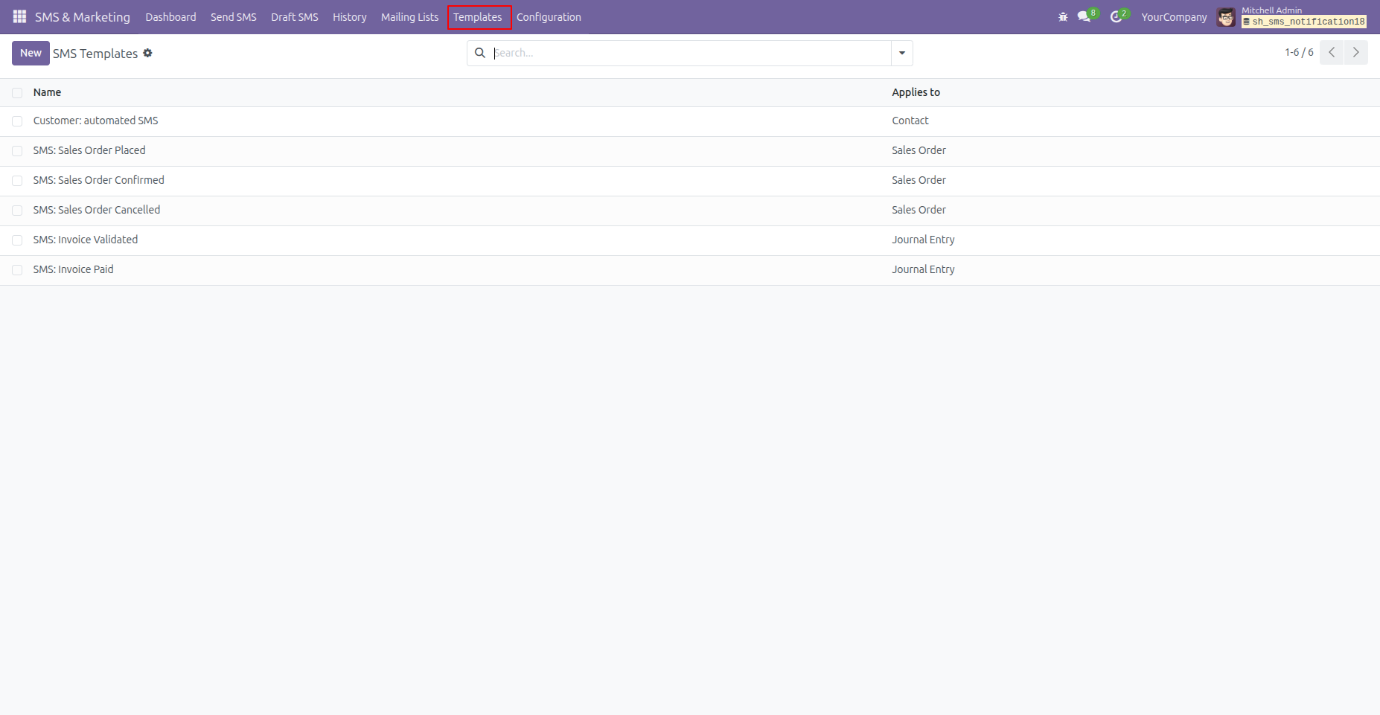This screenshot has height=715, width=1380.
Task: Go to the next page arrow
Action: point(1356,52)
